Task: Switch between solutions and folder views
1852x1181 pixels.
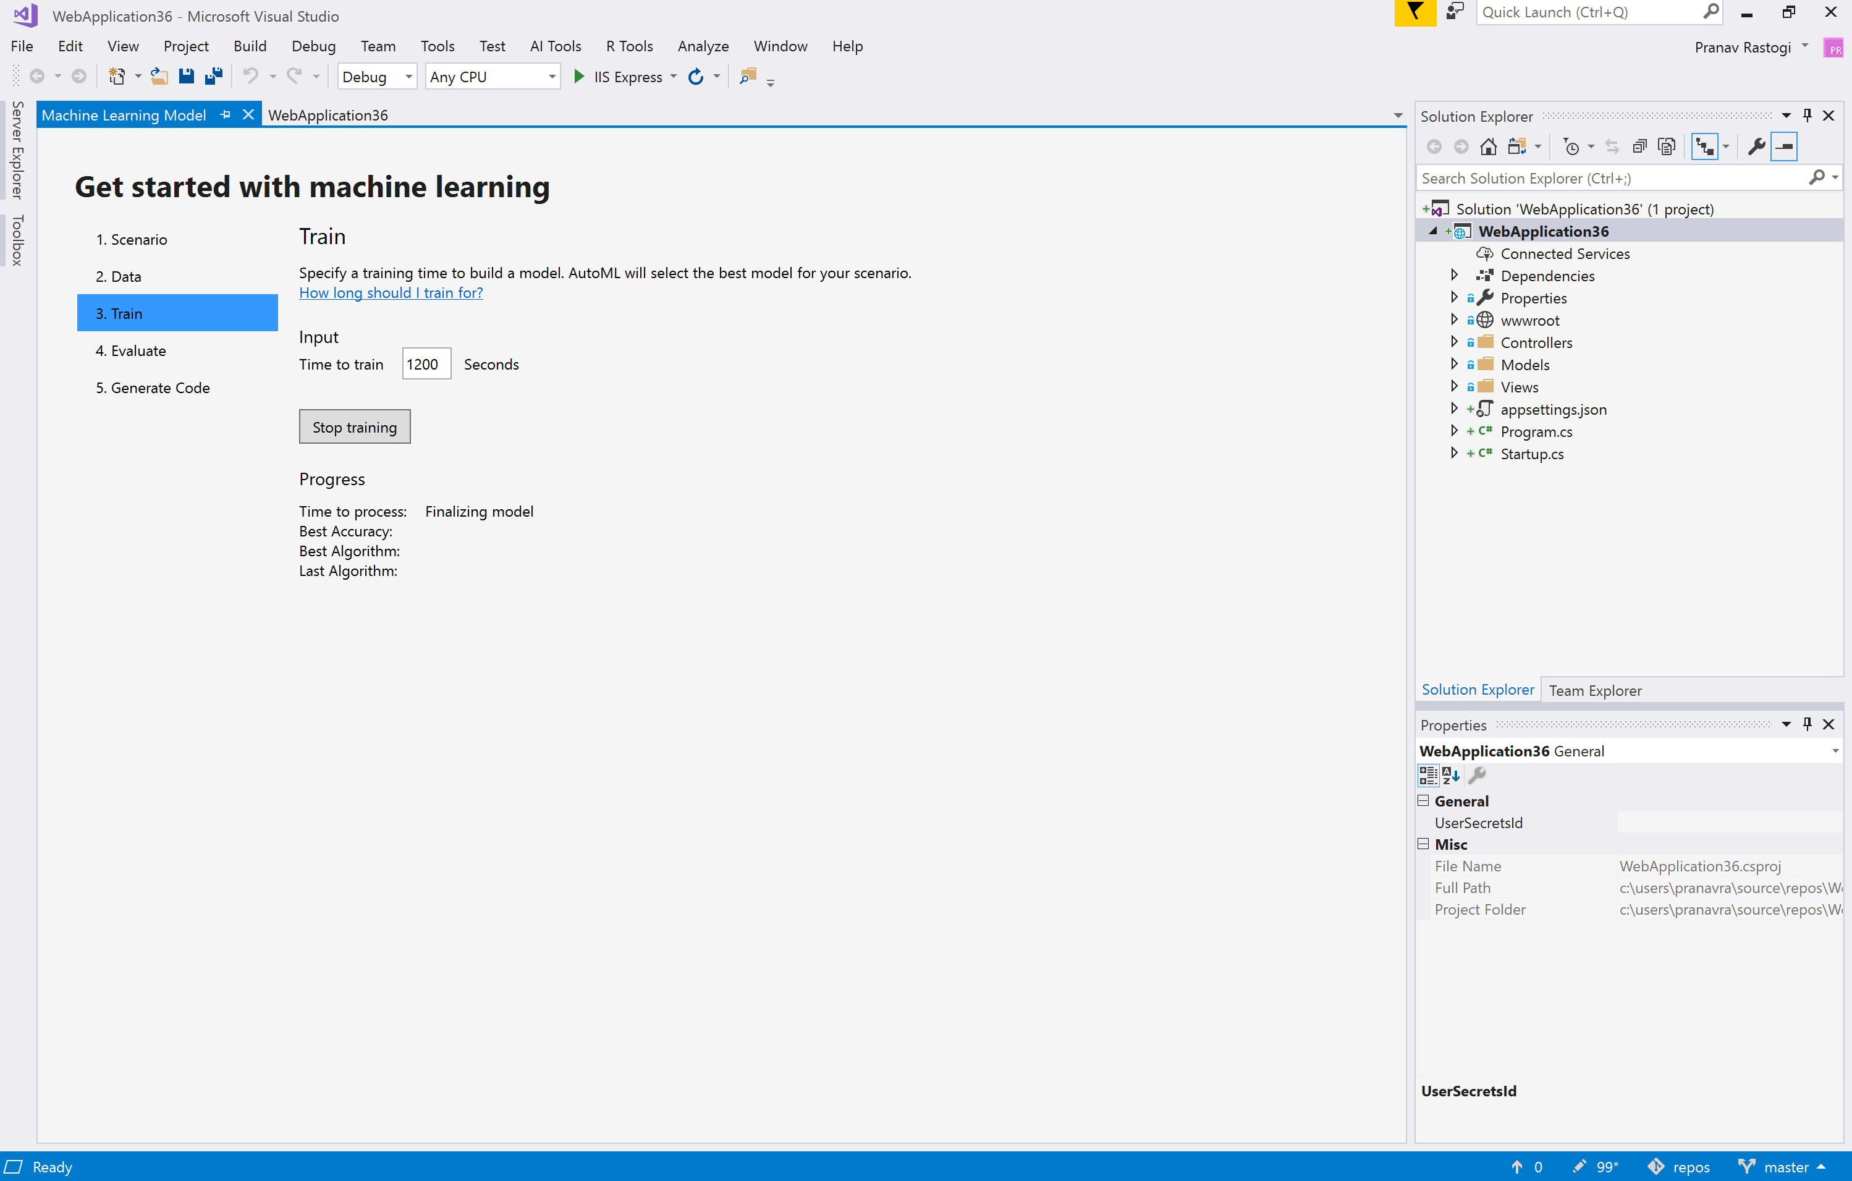Action: click(x=1516, y=146)
